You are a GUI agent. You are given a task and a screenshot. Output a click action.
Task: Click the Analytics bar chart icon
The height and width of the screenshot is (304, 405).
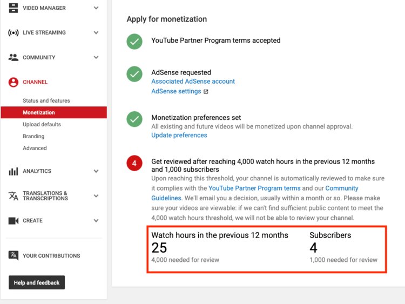[x=13, y=171]
